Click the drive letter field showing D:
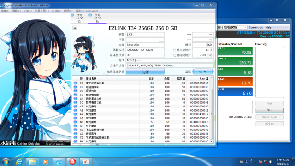This screenshot has height=166, width=295. click(x=145, y=55)
